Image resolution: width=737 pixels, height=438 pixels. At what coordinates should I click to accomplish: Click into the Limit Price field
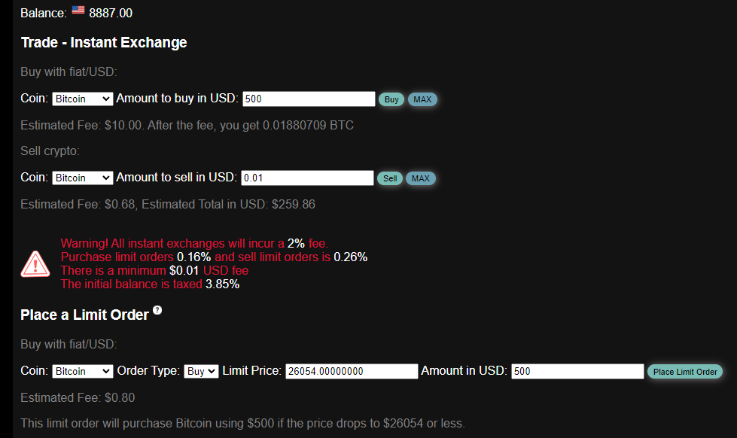(352, 371)
